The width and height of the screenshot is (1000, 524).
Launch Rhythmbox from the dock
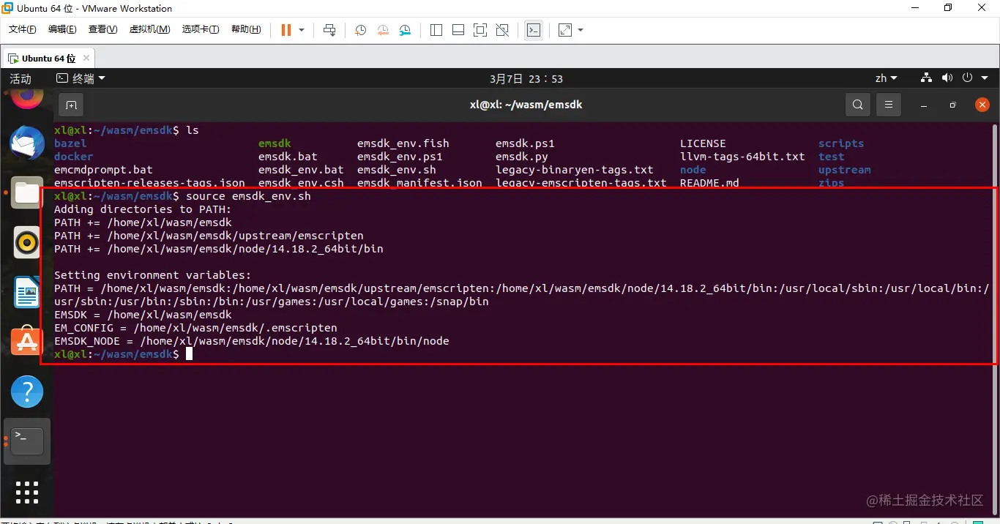(27, 242)
